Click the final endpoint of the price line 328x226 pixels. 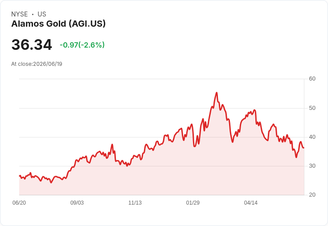(x=304, y=148)
